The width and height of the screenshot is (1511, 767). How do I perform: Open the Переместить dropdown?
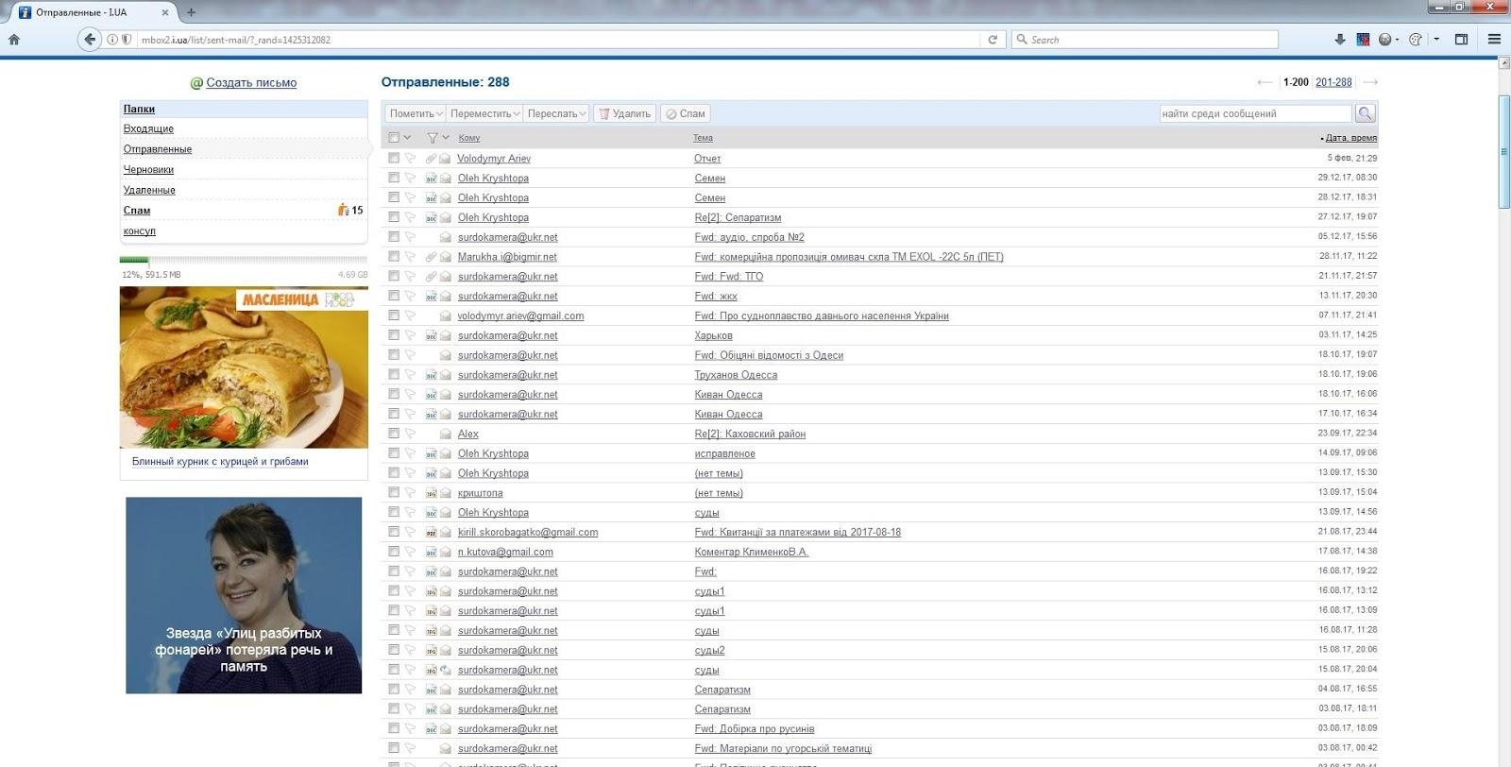[x=484, y=113]
